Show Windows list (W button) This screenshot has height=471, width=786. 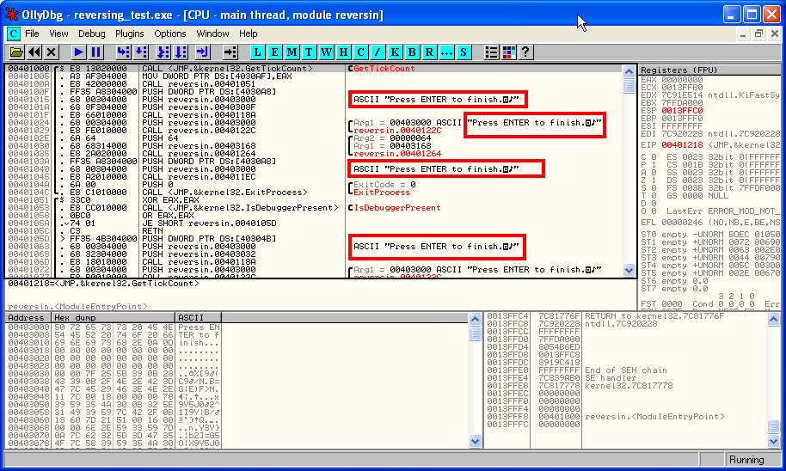point(326,52)
